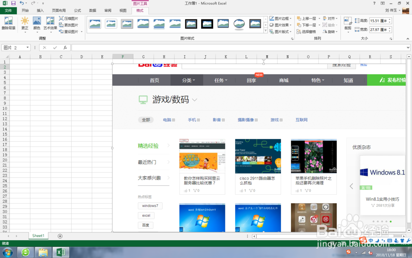Open the File (文件) tab

(8, 11)
